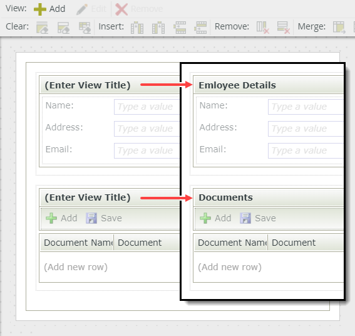Click the Email input in Emloyee Details view
The image size is (355, 336).
306,151
